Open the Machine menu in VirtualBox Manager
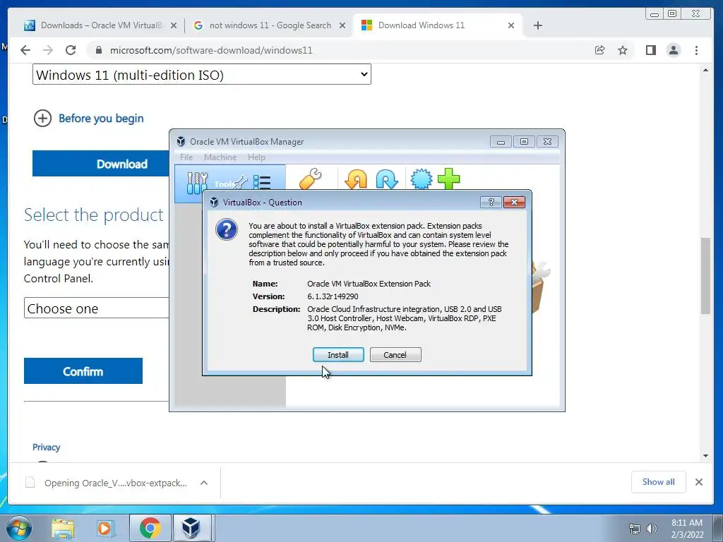 tap(220, 157)
